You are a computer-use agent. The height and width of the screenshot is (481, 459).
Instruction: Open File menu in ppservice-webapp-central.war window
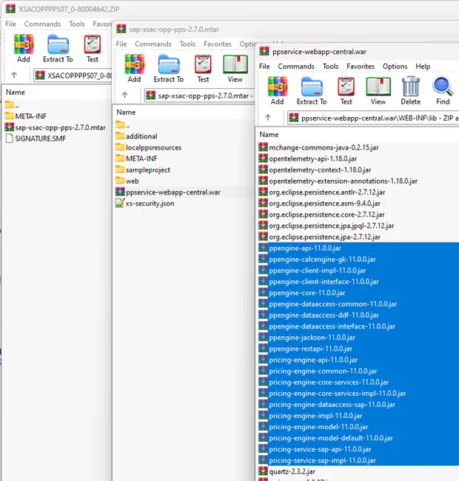tap(264, 67)
